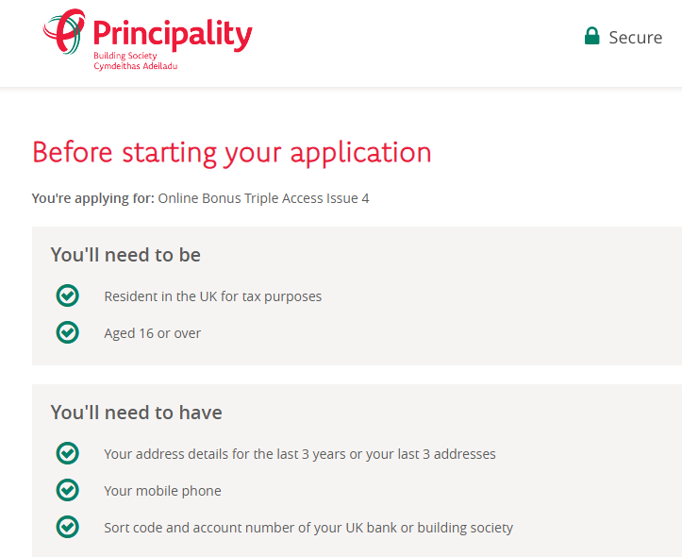Click the Online Bonus Triple Access Issue 4 text
Screen dimensions: 682x557
point(263,198)
